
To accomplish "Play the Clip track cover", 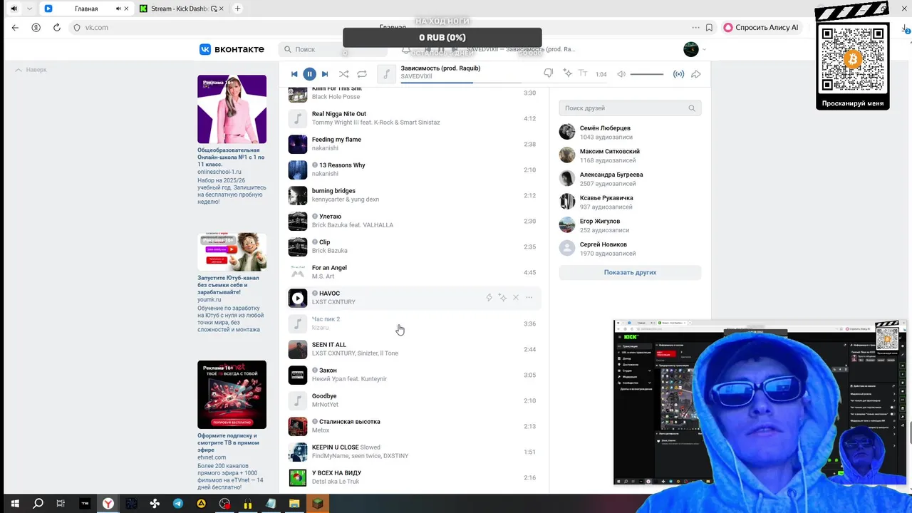I will tap(297, 247).
